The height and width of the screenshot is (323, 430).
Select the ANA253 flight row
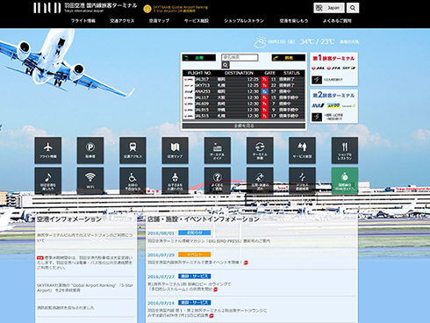pos(244,91)
